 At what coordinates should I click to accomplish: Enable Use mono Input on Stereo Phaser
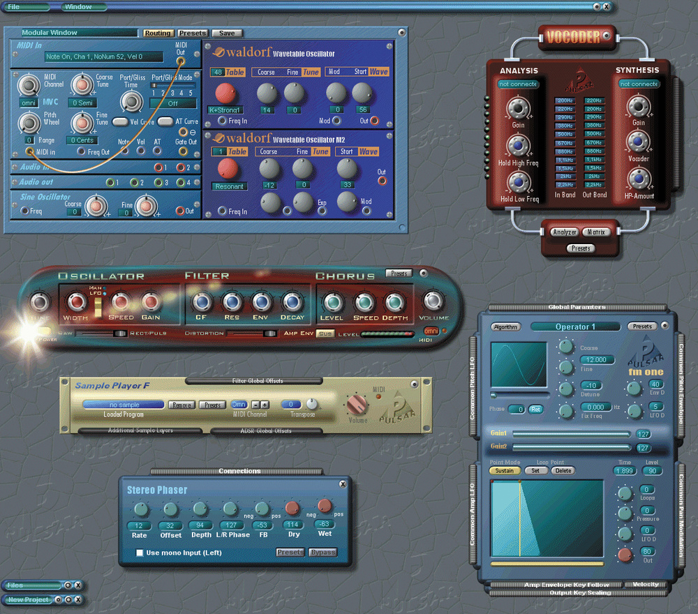pyautogui.click(x=138, y=553)
